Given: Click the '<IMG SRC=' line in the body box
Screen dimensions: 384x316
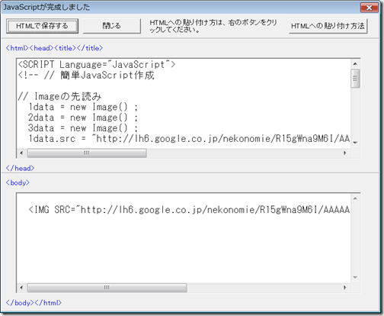Looking at the screenshot, I should (x=189, y=210).
